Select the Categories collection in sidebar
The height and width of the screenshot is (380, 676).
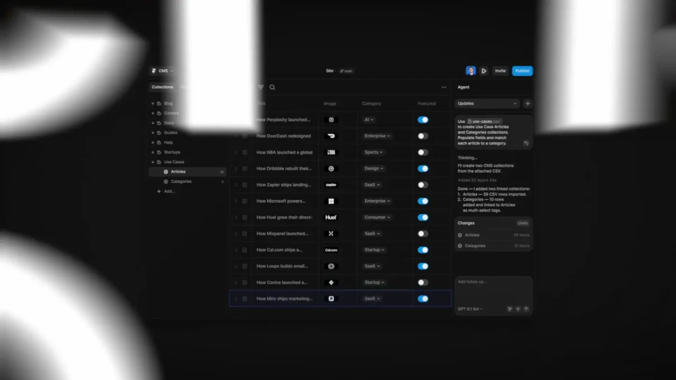click(x=187, y=181)
